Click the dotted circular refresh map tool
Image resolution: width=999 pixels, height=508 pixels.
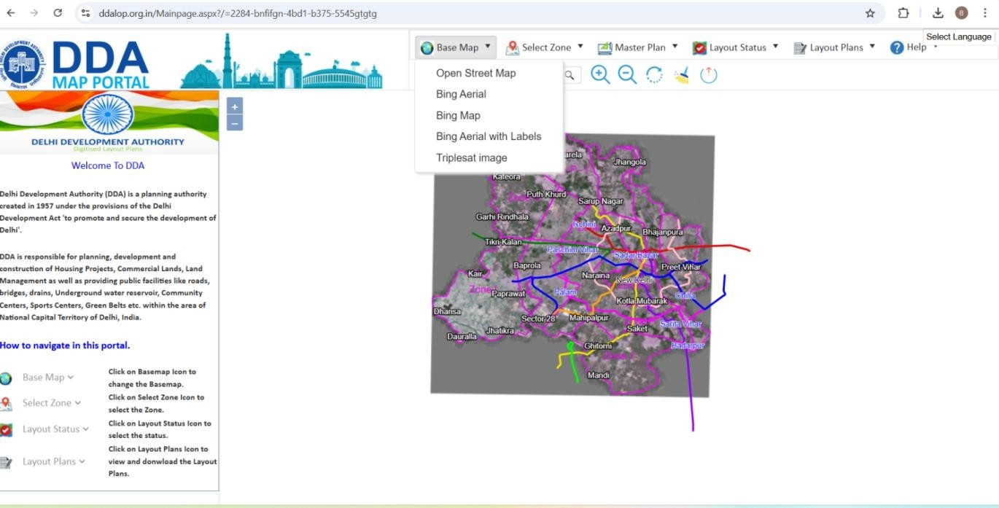coord(654,74)
